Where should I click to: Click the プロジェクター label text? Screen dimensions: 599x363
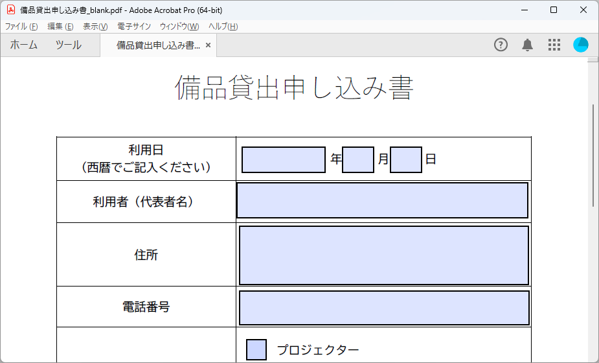pyautogui.click(x=318, y=350)
